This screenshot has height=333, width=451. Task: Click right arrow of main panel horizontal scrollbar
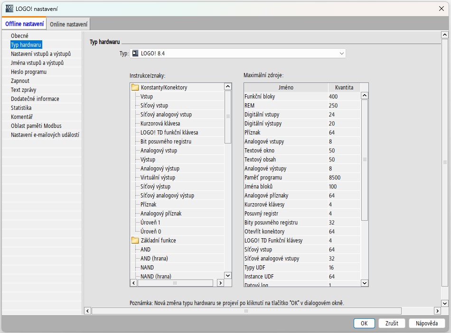click(x=437, y=311)
